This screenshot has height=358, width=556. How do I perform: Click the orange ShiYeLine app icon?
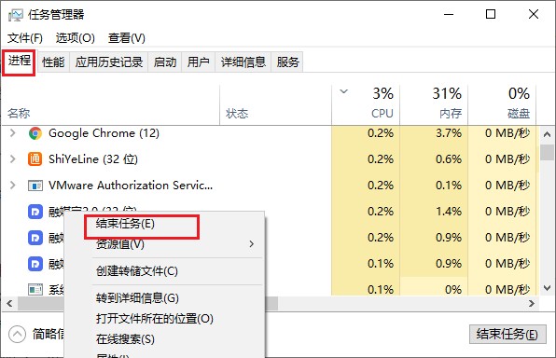[x=35, y=159]
